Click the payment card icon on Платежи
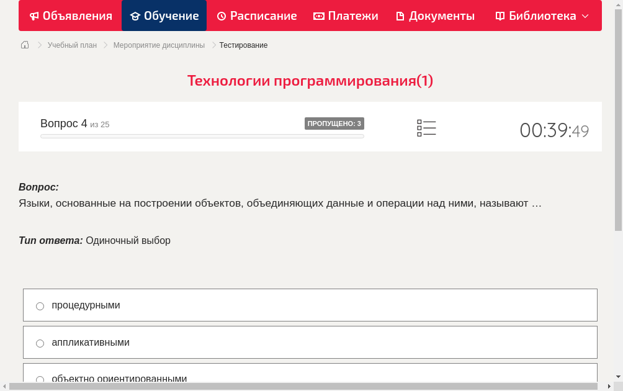The height and width of the screenshot is (391, 623). tap(318, 16)
